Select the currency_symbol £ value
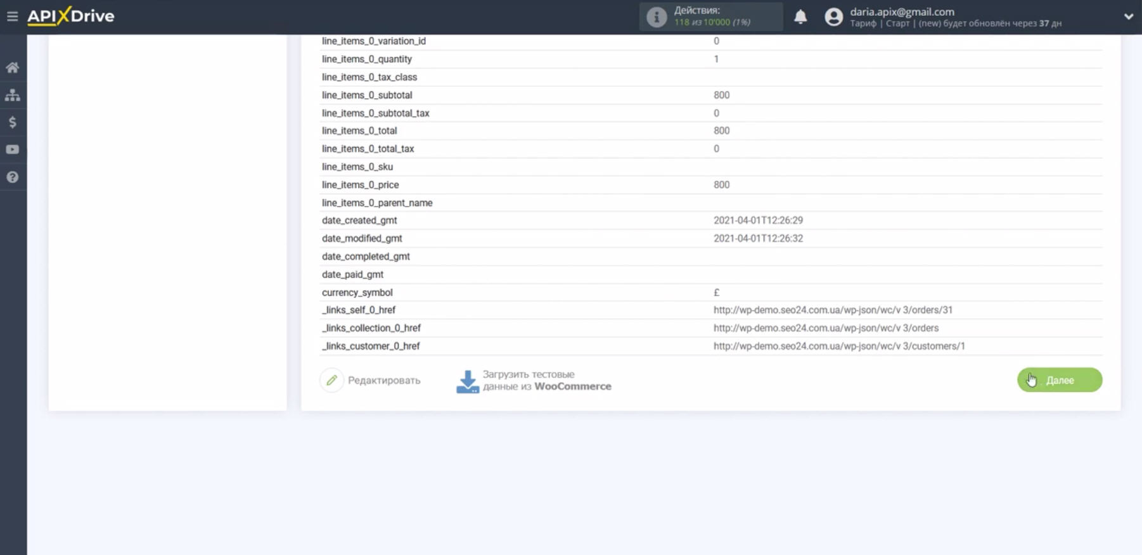The image size is (1142, 555). click(x=716, y=293)
